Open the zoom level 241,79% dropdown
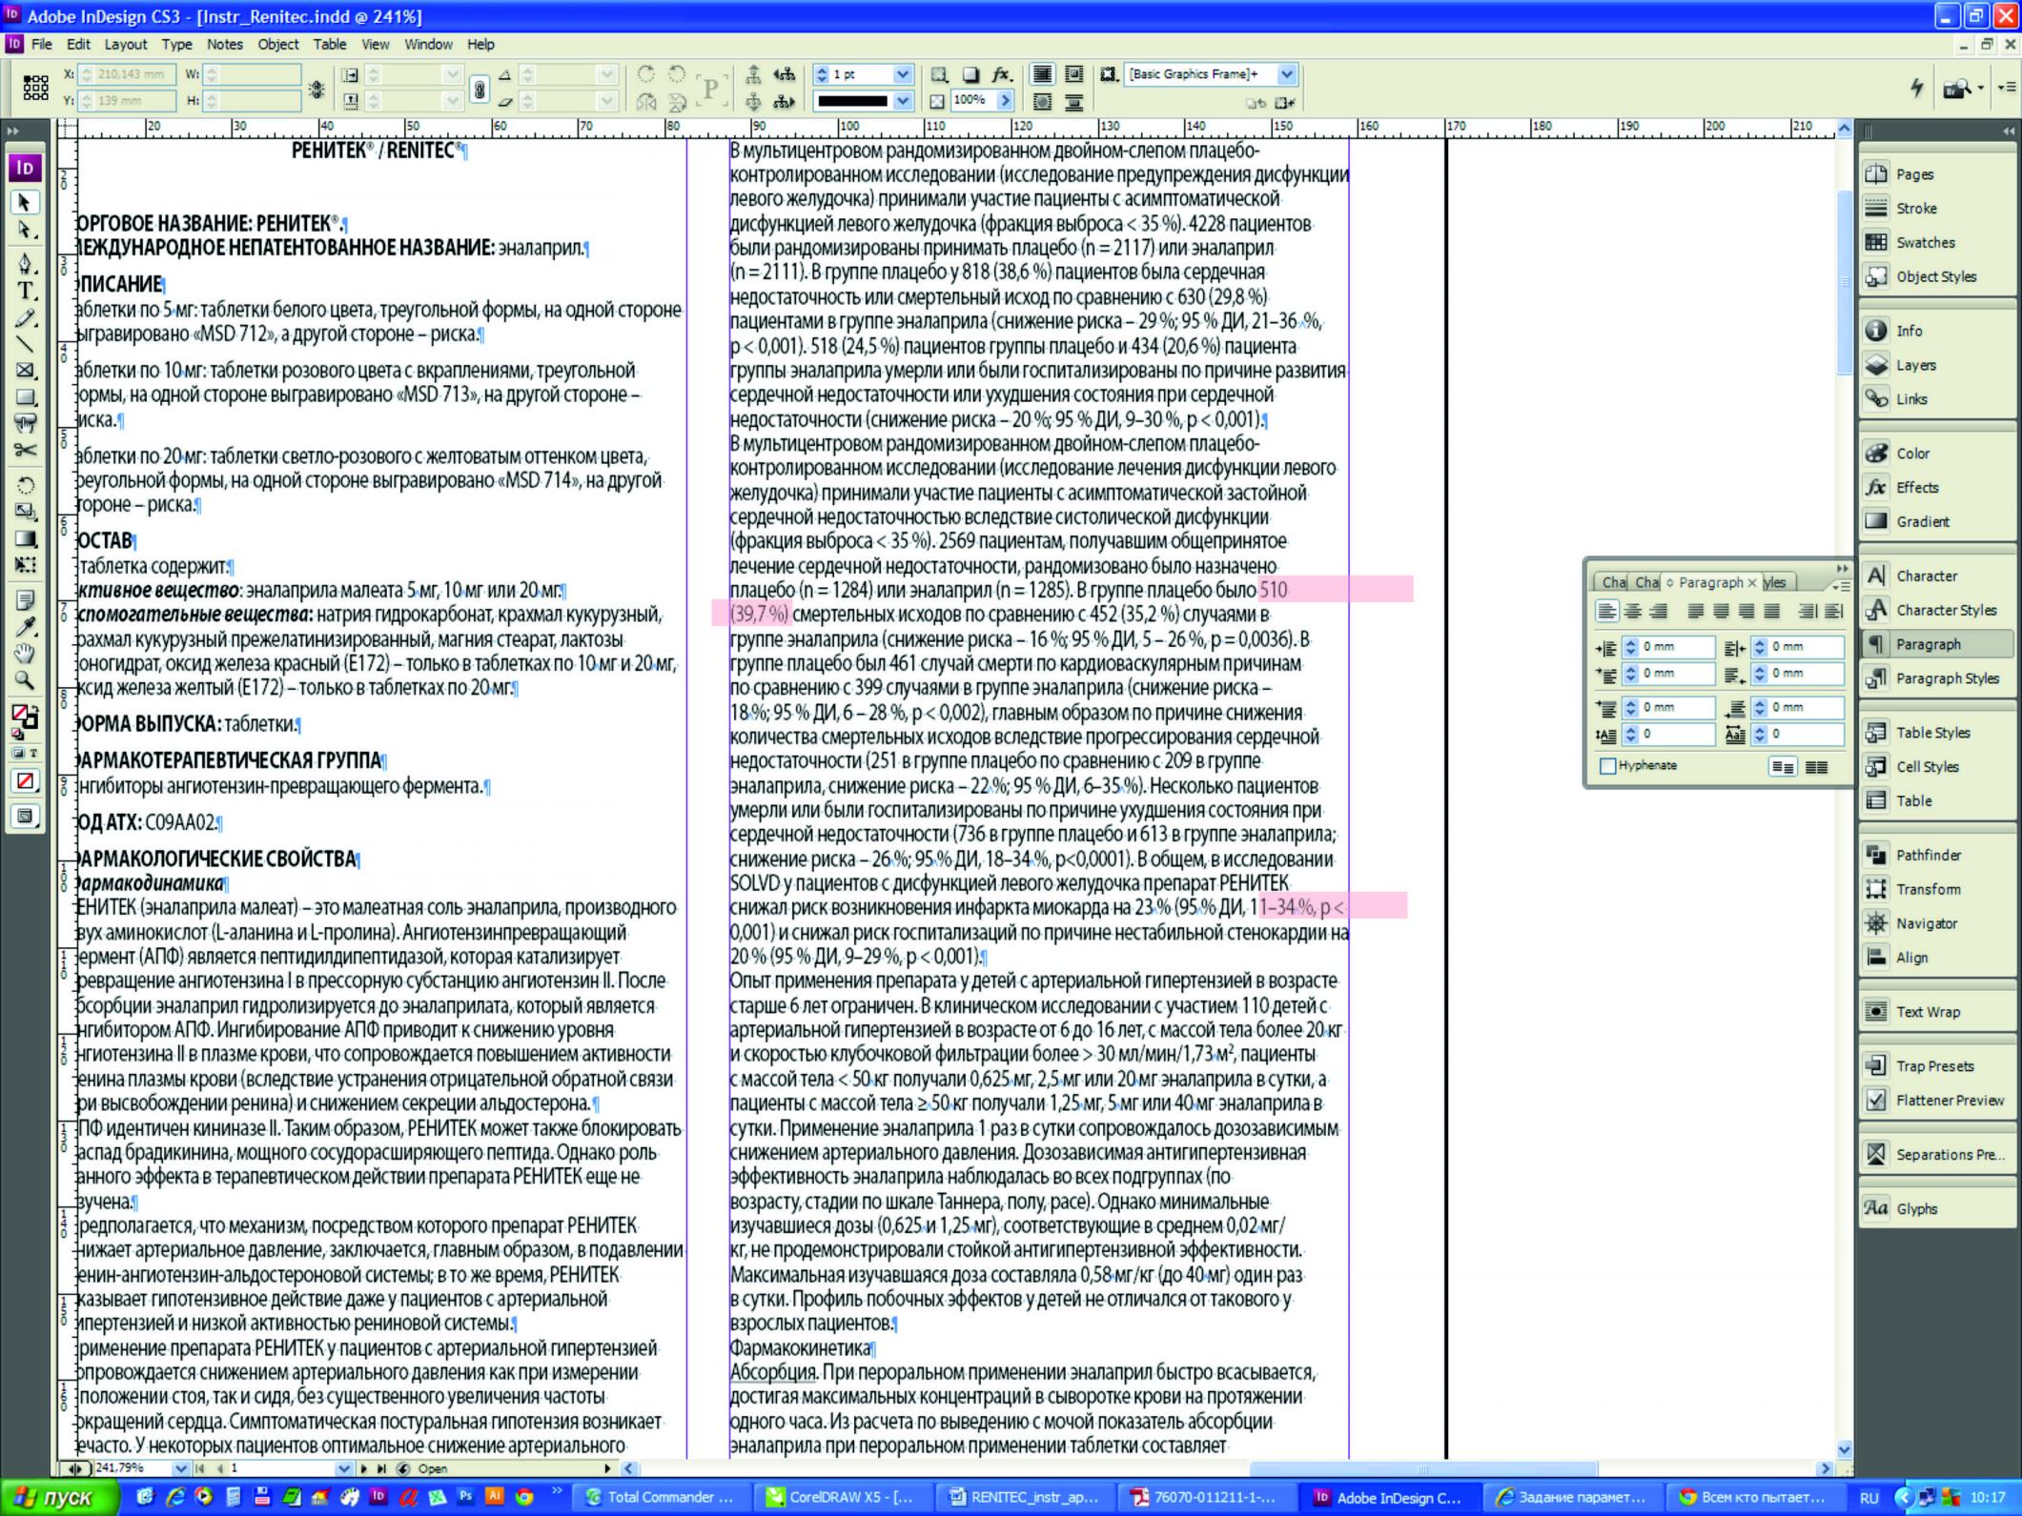 tap(180, 1468)
